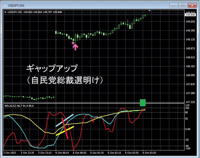The height and width of the screenshot is (158, 200).
Task: Click the 6 Oct 03:35 time label
Action: 149,153
